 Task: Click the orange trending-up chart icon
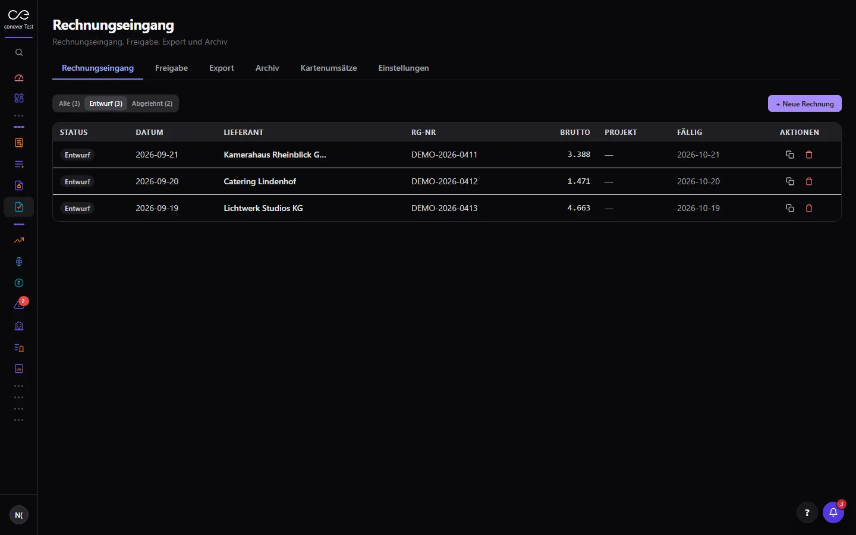coord(19,240)
